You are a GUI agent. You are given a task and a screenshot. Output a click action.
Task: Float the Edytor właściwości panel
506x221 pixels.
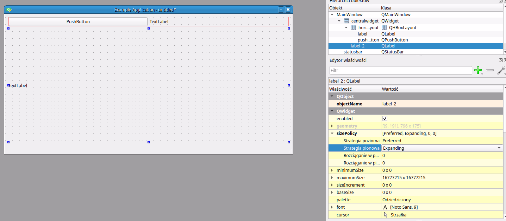pos(501,60)
